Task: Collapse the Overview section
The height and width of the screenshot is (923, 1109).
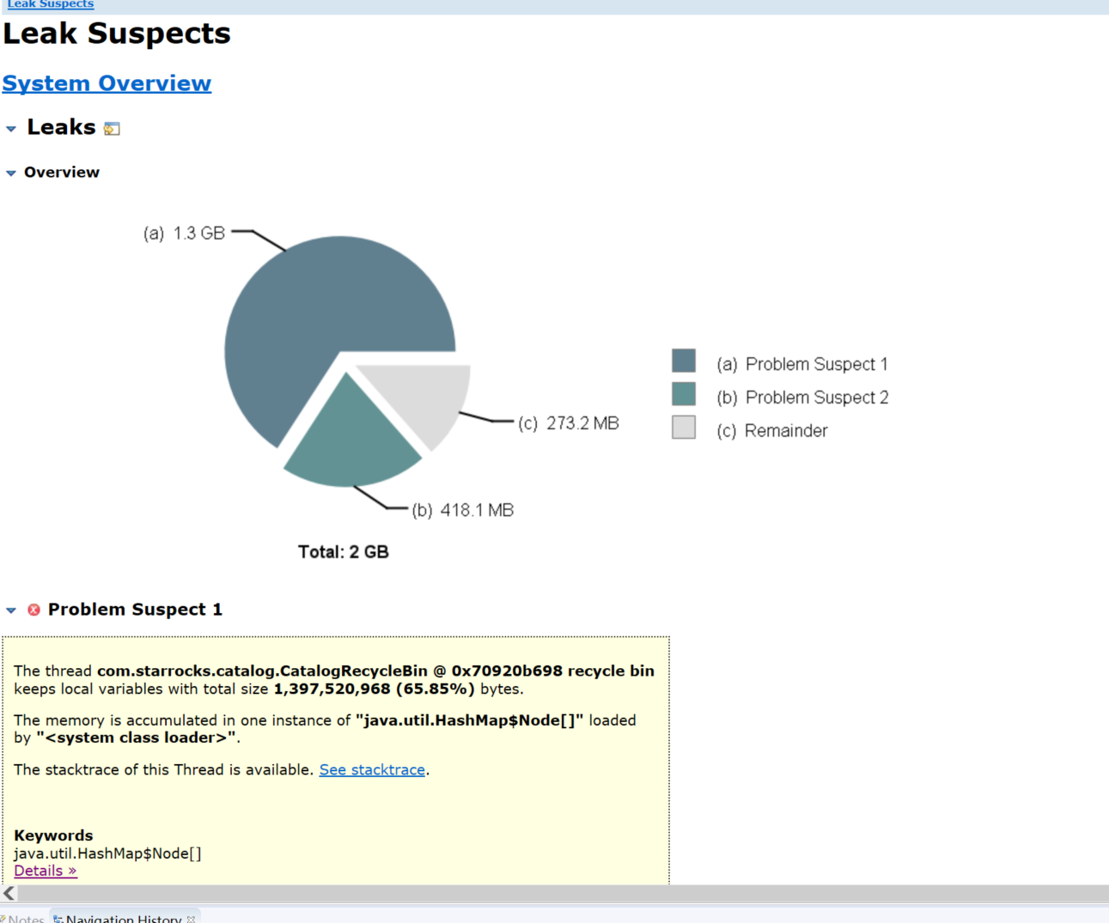Action: click(x=11, y=173)
